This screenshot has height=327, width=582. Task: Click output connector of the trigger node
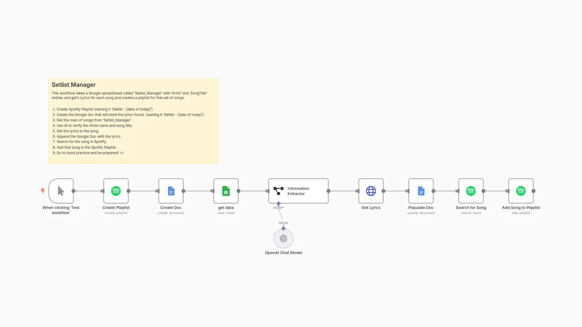[x=73, y=191]
